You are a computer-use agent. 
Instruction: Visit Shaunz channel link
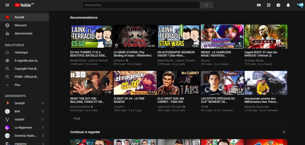click(x=205, y=60)
